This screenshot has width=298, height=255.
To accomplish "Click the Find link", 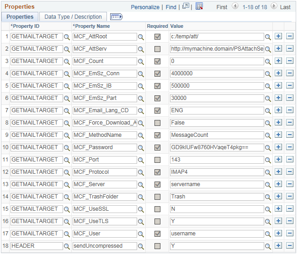I will pyautogui.click(x=171, y=7).
